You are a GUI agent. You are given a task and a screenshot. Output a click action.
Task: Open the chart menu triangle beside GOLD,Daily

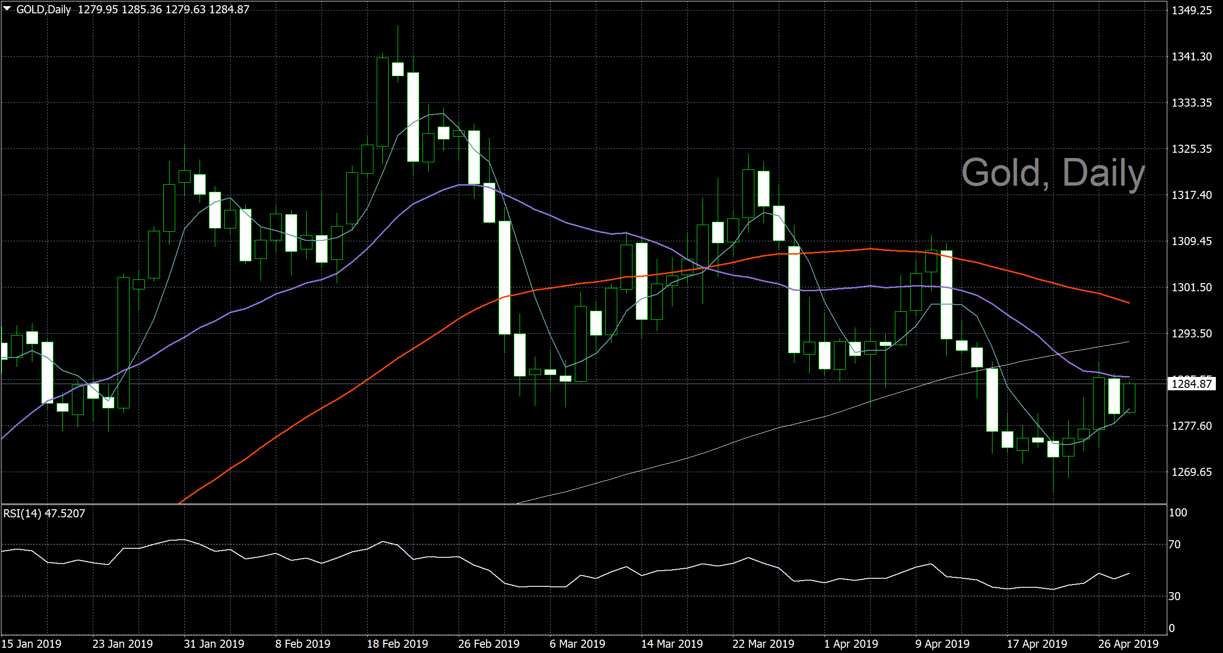[x=7, y=8]
